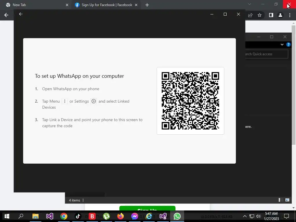Maximize the File Explorer window
This screenshot has width=296, height=222.
pos(272,37)
